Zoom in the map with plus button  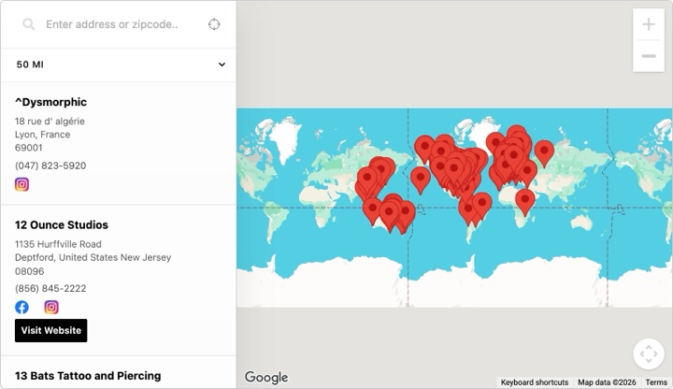pyautogui.click(x=649, y=24)
